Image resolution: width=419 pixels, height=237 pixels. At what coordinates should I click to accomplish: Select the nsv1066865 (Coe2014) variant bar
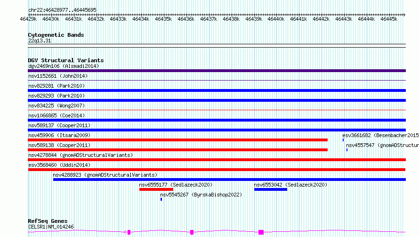(x=217, y=120)
